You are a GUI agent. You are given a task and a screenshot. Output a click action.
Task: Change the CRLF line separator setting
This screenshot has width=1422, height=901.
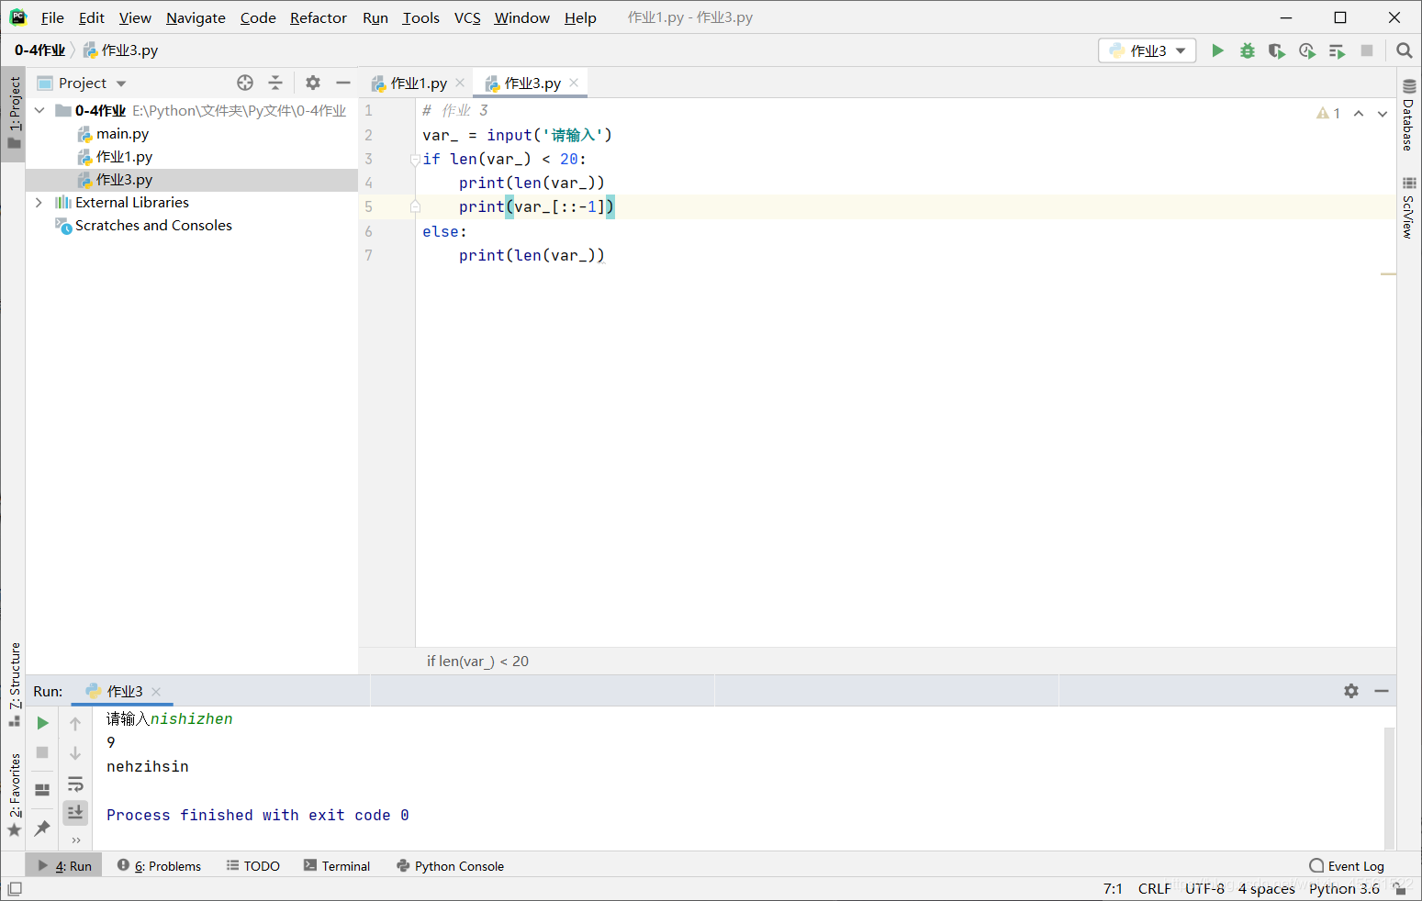pos(1154,888)
